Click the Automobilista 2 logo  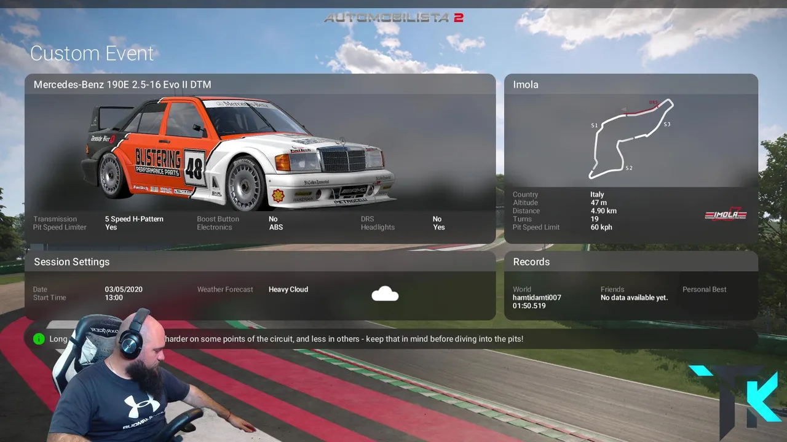coord(393,17)
